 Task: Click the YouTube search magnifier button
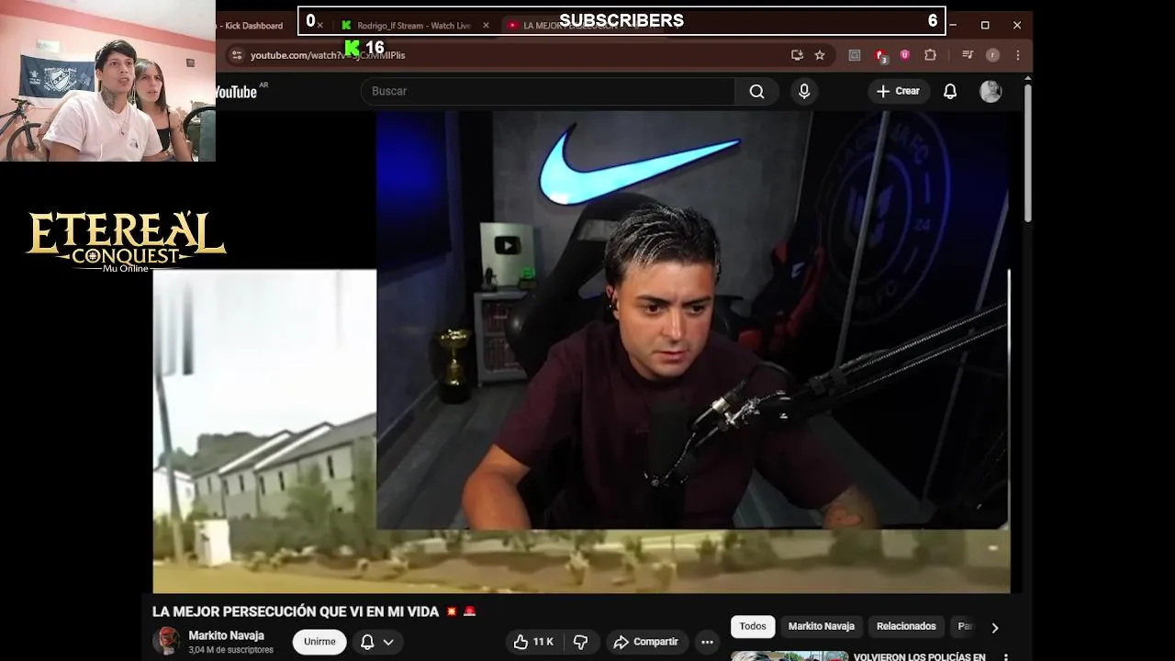pos(756,91)
